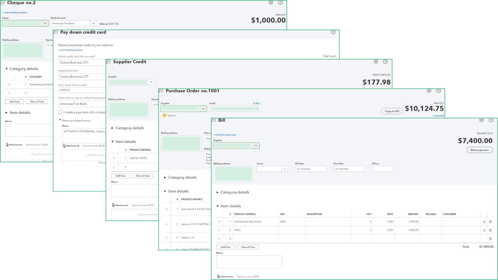Click the Bill Attachments paperclip icon
498x280 pixels.
(218, 276)
